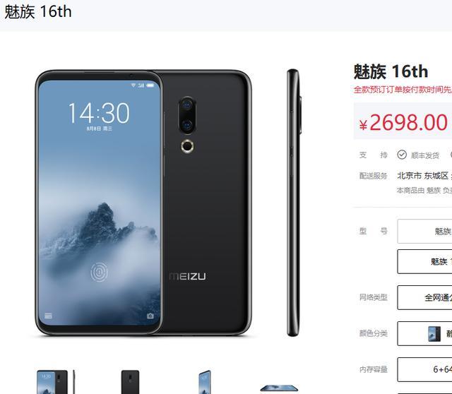
Task: Open the flat-lying phone thumbnail
Action: click(x=279, y=388)
